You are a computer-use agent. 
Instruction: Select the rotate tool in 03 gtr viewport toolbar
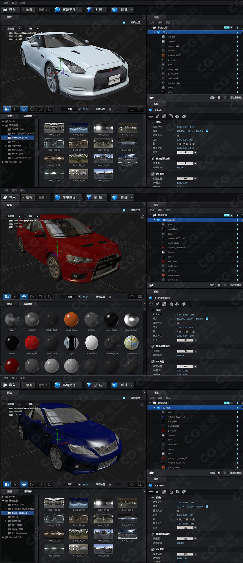pos(32,109)
